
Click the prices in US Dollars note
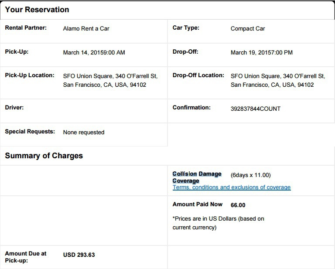click(x=218, y=223)
